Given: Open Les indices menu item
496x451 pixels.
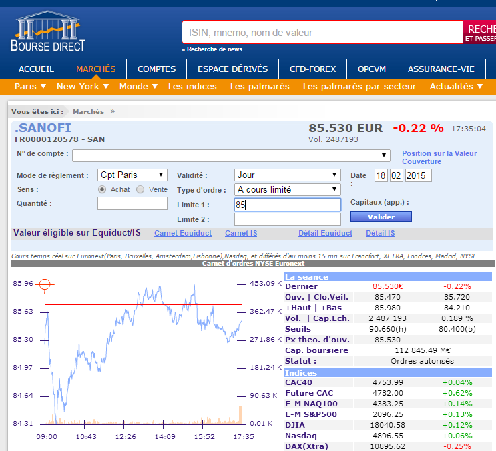Looking at the screenshot, I should coord(192,86).
